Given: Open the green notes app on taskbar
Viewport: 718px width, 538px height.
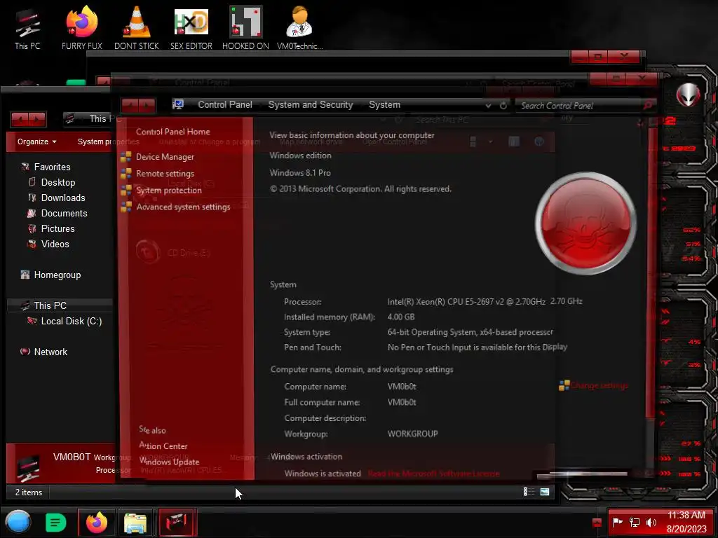Looking at the screenshot, I should [56, 523].
